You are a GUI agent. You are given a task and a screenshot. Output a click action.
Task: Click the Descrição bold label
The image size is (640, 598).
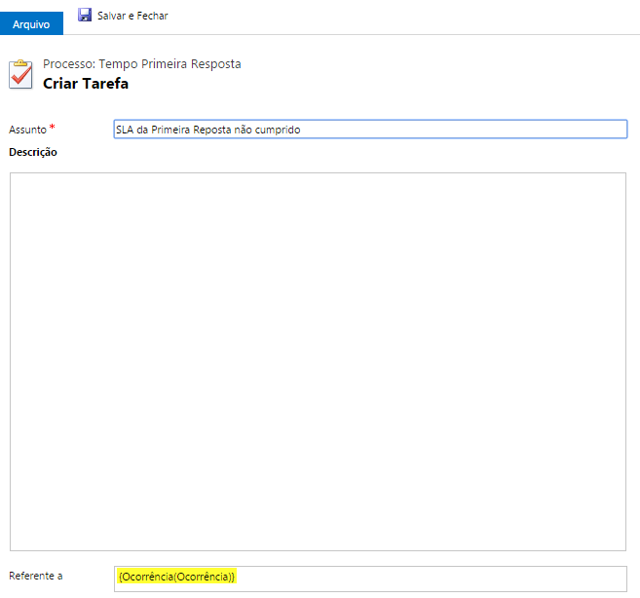tap(33, 152)
